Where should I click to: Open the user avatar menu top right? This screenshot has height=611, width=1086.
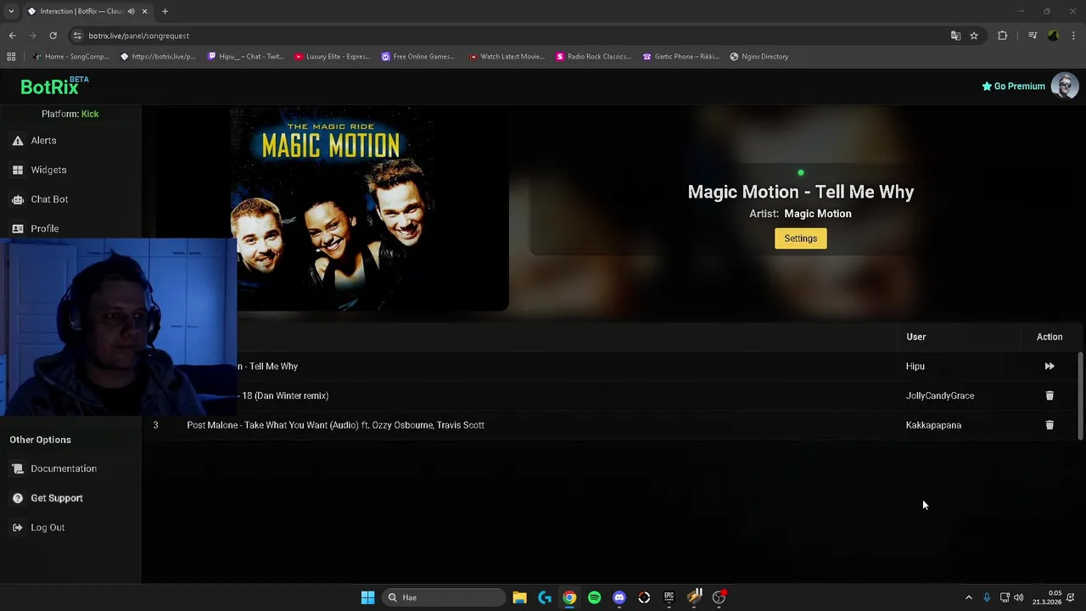(x=1064, y=86)
